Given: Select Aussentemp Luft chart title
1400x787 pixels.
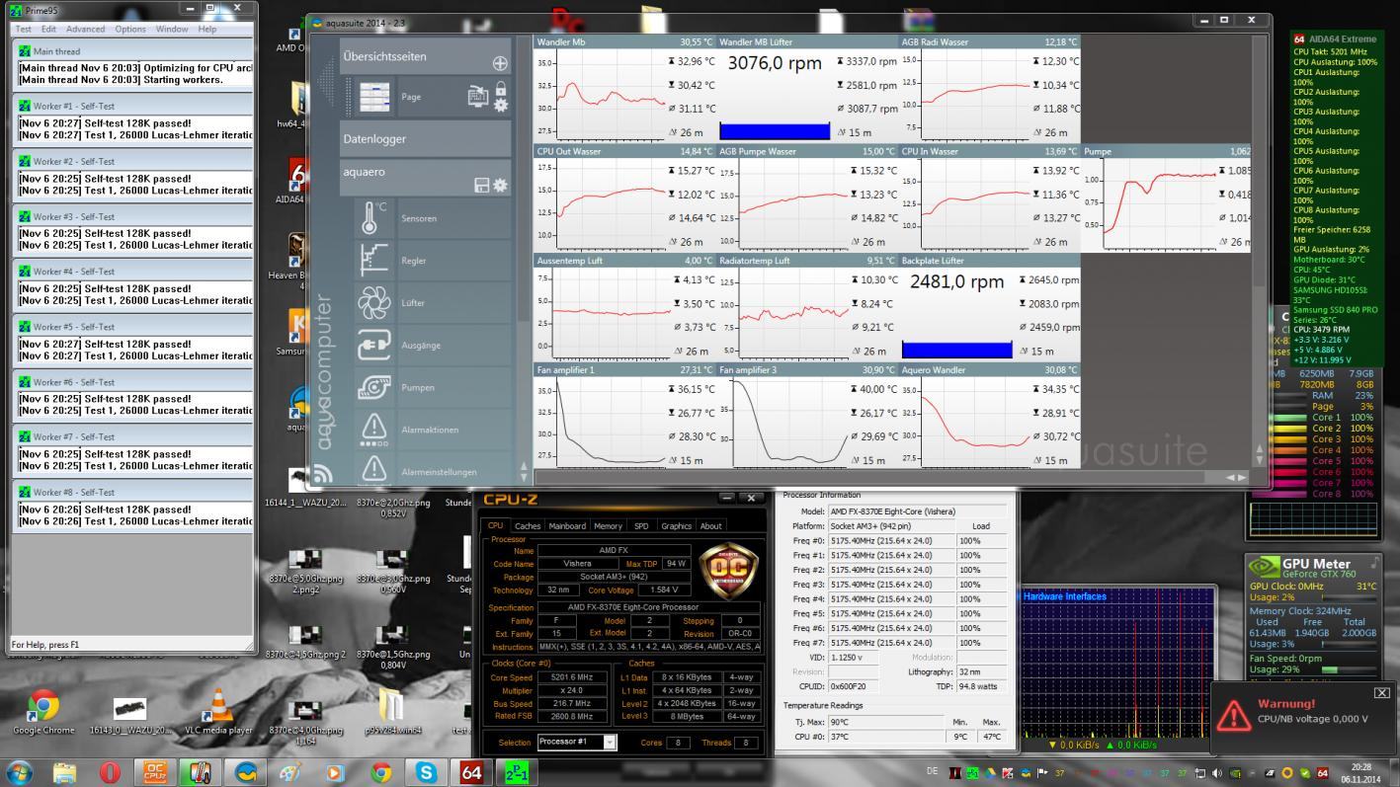Looking at the screenshot, I should 569,261.
